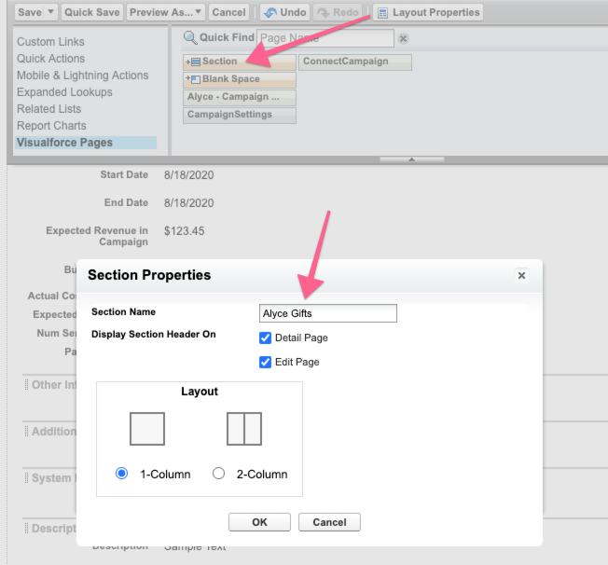The height and width of the screenshot is (565, 608).
Task: Open the Save dropdown arrow
Action: tap(50, 12)
